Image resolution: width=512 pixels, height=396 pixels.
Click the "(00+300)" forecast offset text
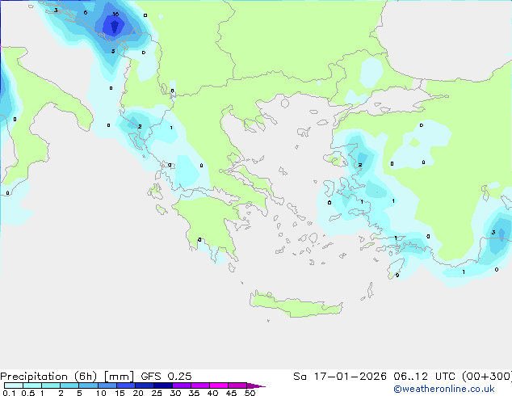click(x=487, y=377)
